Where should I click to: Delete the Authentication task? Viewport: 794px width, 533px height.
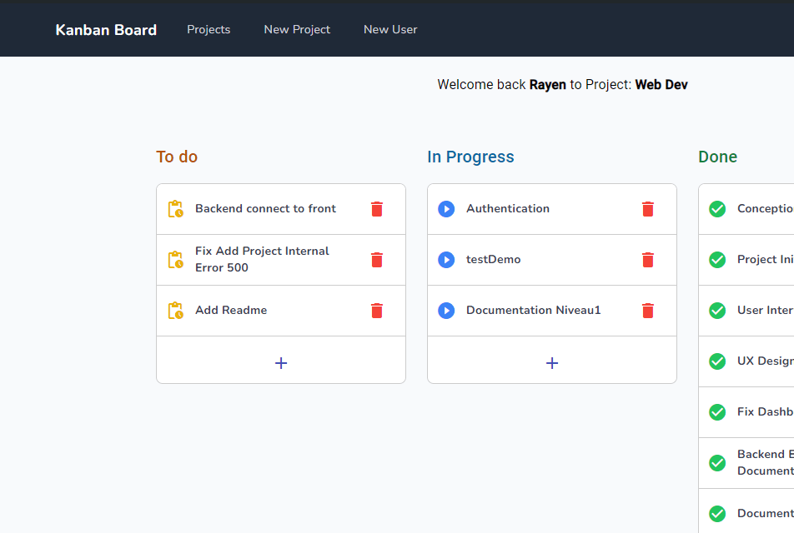pos(647,208)
